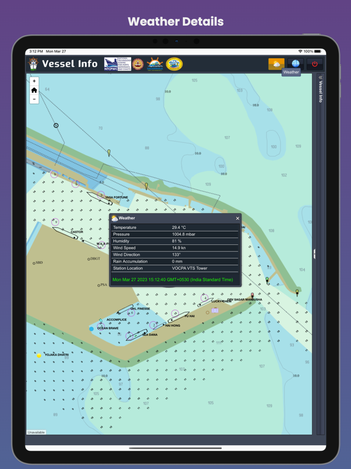Click the Humidity value 81 %
This screenshot has width=351, height=469.
(x=177, y=241)
